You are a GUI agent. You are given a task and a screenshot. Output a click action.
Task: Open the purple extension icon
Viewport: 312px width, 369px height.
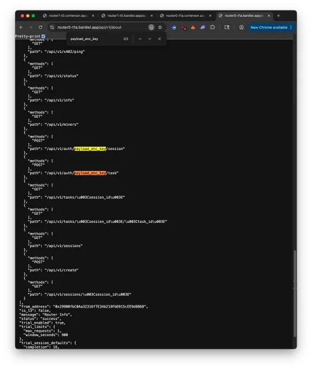pos(202,28)
